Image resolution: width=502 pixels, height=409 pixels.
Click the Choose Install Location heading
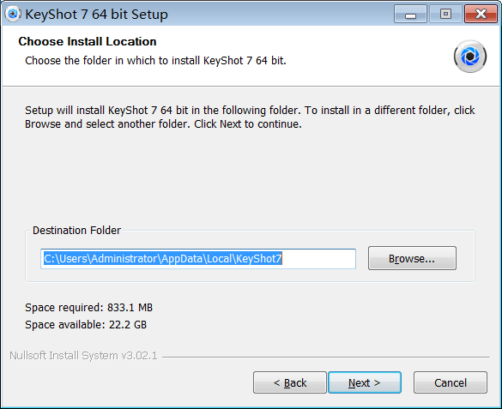(88, 41)
